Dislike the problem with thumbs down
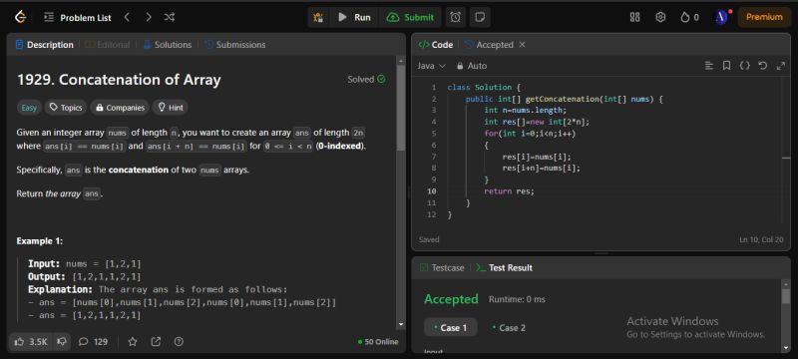Screen dimensions: 798x359 [x=62, y=342]
